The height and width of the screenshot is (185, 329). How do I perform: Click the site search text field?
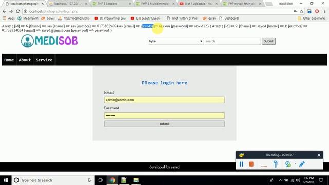click(x=233, y=41)
